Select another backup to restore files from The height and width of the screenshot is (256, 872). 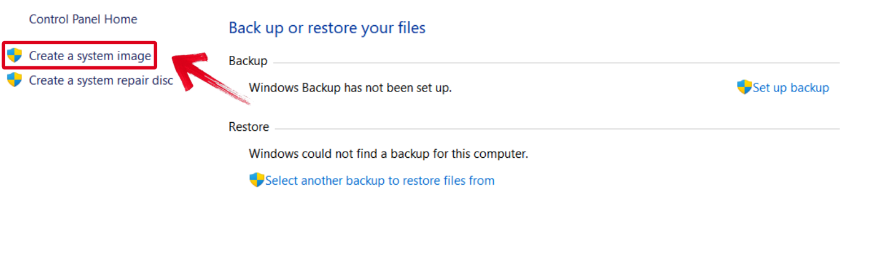(380, 180)
